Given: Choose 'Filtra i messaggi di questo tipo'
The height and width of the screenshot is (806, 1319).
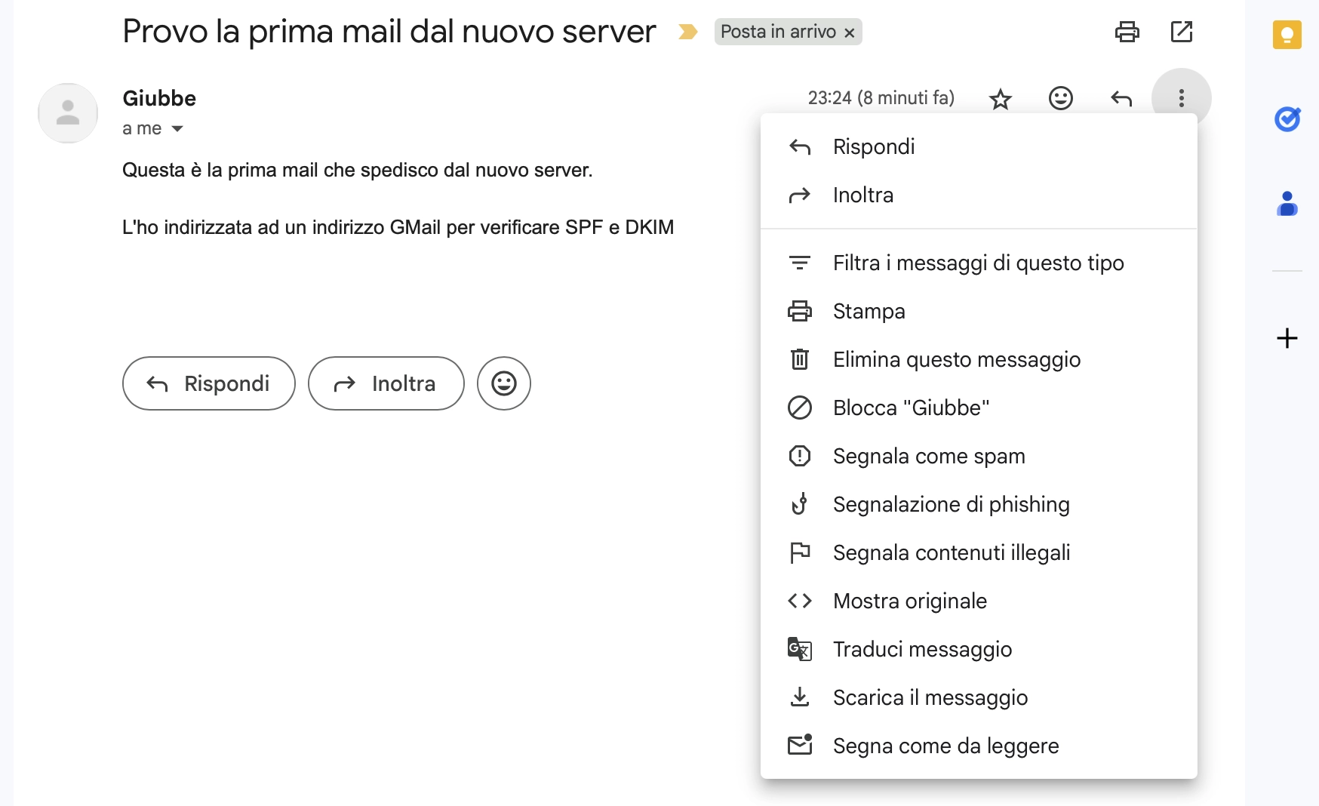Looking at the screenshot, I should tap(978, 263).
